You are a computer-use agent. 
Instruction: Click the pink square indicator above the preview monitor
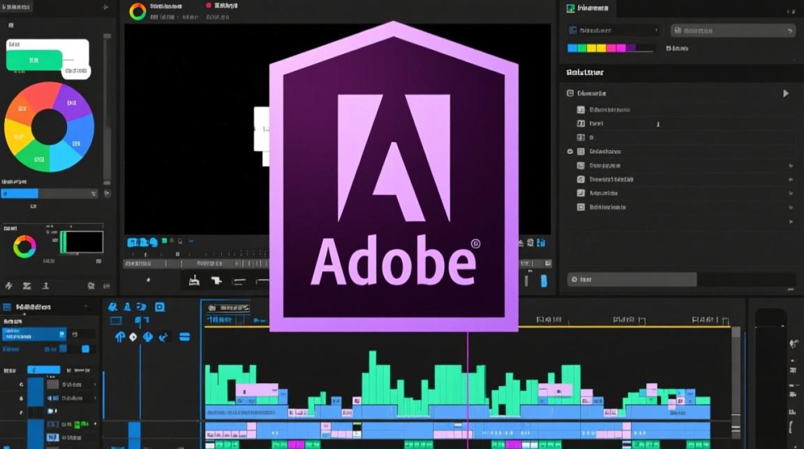[209, 5]
